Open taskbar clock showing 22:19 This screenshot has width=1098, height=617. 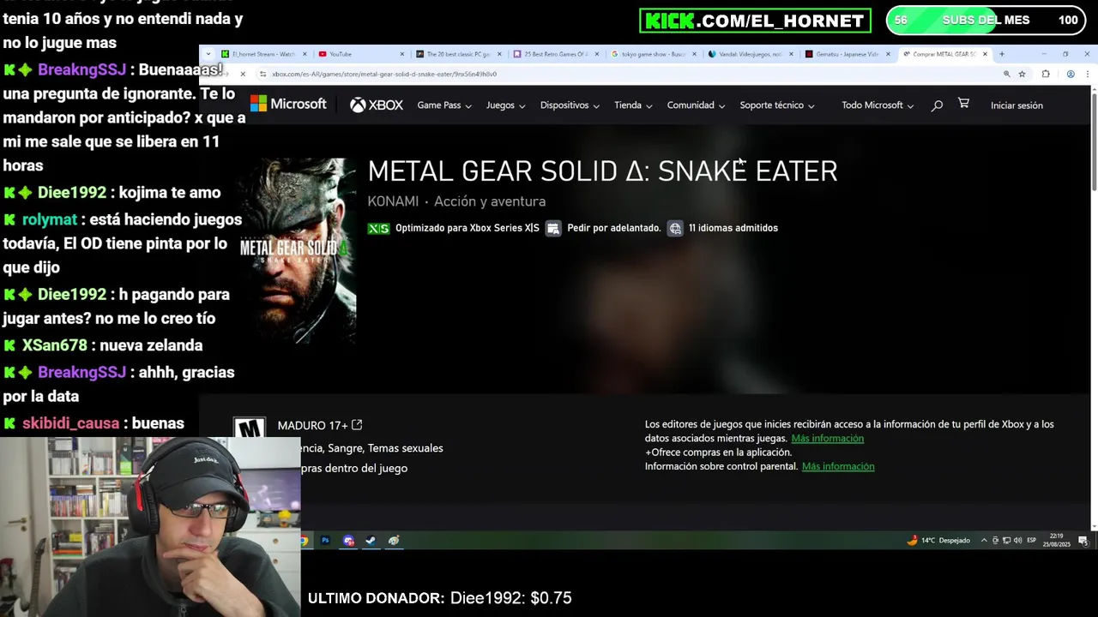tap(1057, 541)
